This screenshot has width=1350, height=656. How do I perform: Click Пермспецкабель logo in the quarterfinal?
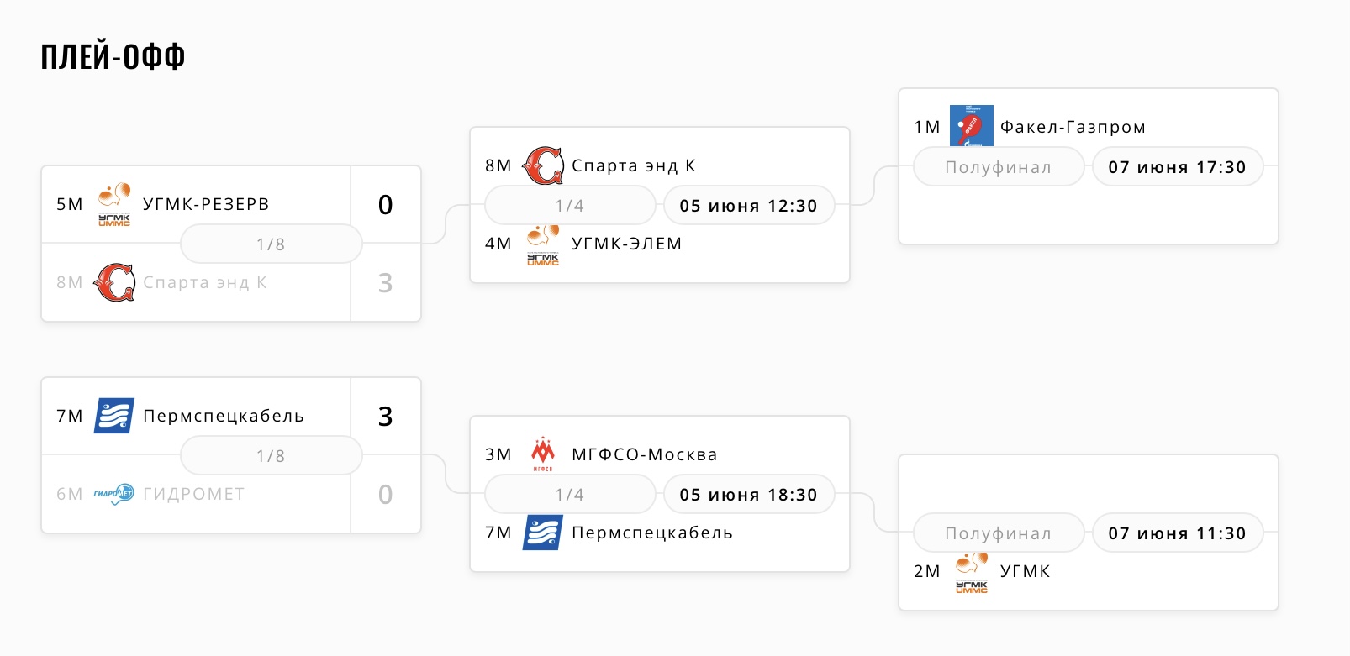tap(543, 533)
